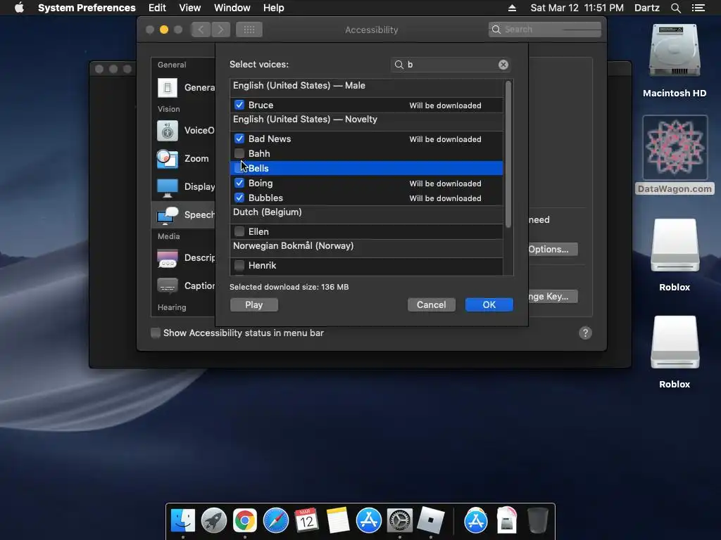721x540 pixels.
Task: Select the Speech sidebar item
Action: (184, 214)
